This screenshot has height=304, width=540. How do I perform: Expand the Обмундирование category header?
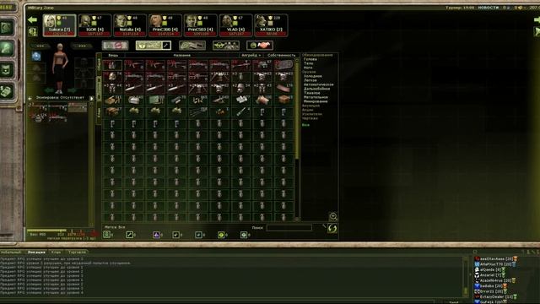point(317,55)
